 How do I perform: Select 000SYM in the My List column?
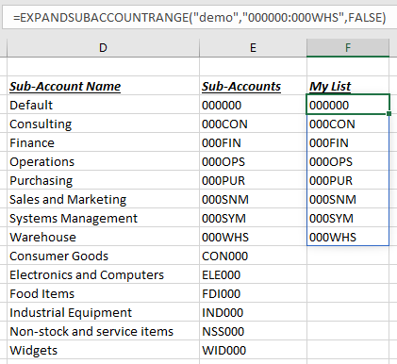click(x=348, y=218)
